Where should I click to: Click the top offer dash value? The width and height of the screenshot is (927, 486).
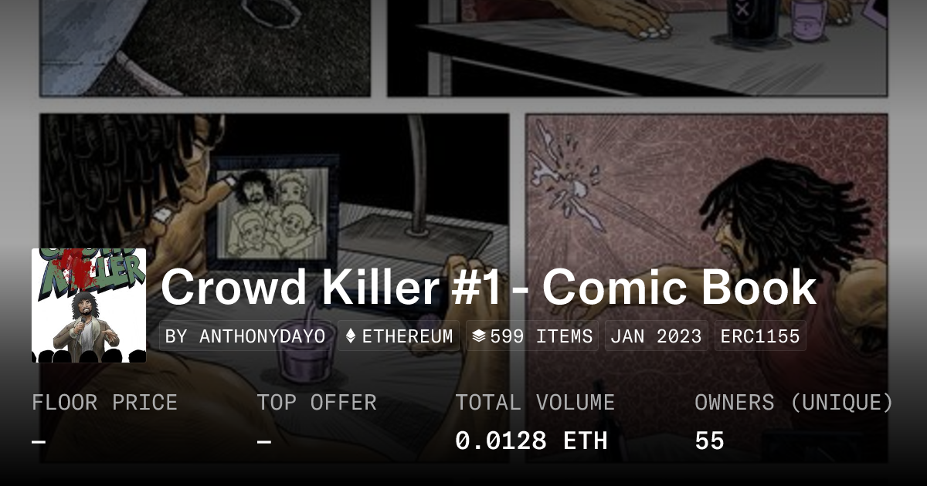264,442
